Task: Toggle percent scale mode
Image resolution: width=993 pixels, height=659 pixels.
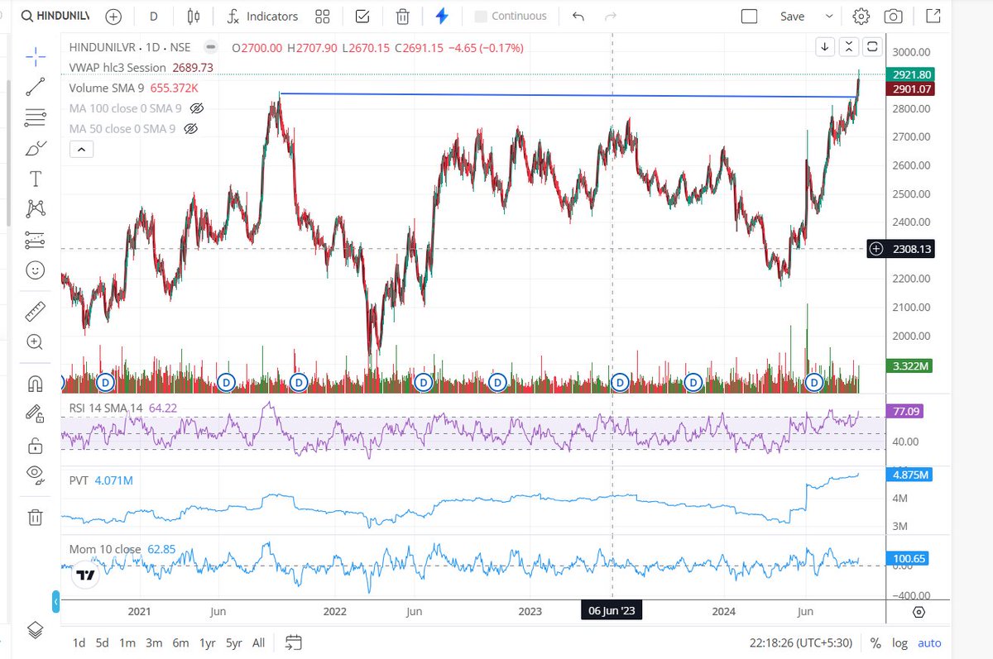Action: click(x=875, y=643)
